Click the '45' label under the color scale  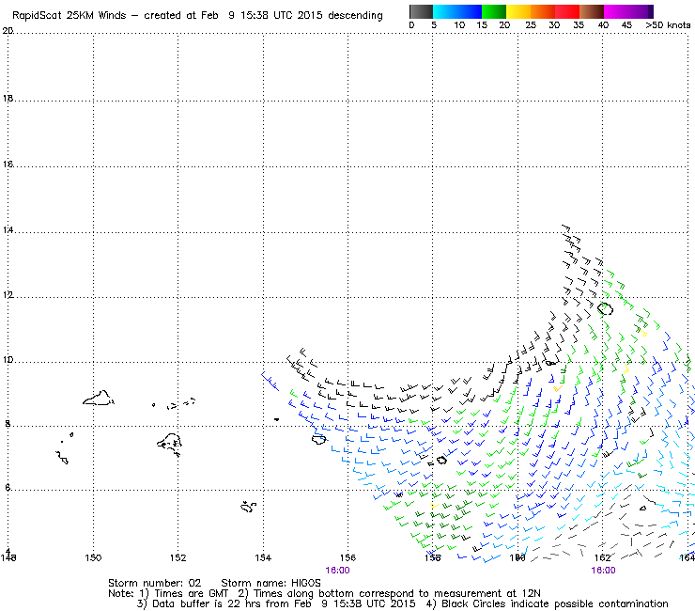coord(626,25)
